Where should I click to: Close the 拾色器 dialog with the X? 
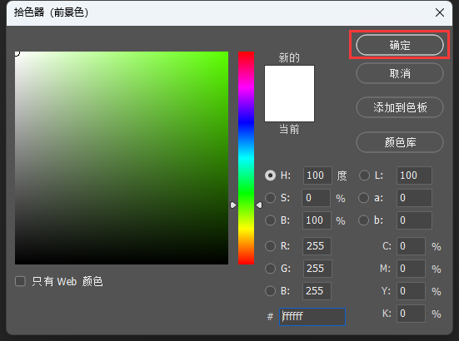[440, 12]
